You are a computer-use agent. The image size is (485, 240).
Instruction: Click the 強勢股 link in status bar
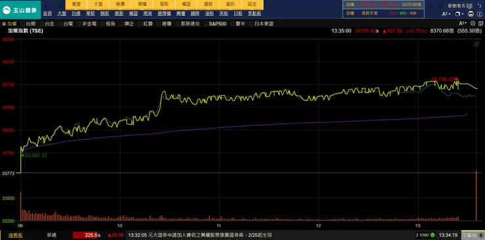15,235
